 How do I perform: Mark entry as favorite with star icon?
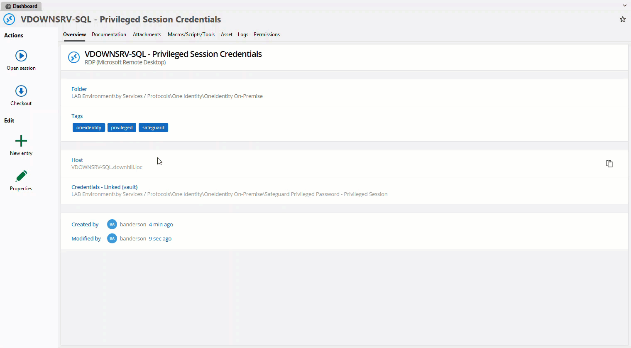point(623,19)
